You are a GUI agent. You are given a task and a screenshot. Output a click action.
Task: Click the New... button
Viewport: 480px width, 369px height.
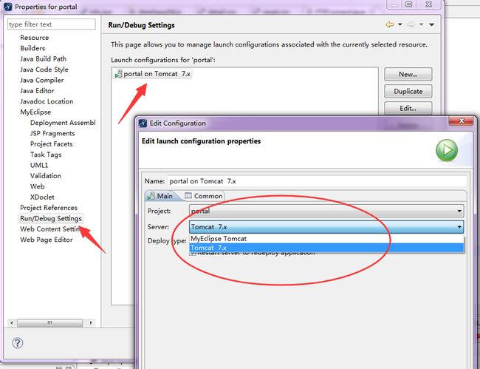coord(408,74)
